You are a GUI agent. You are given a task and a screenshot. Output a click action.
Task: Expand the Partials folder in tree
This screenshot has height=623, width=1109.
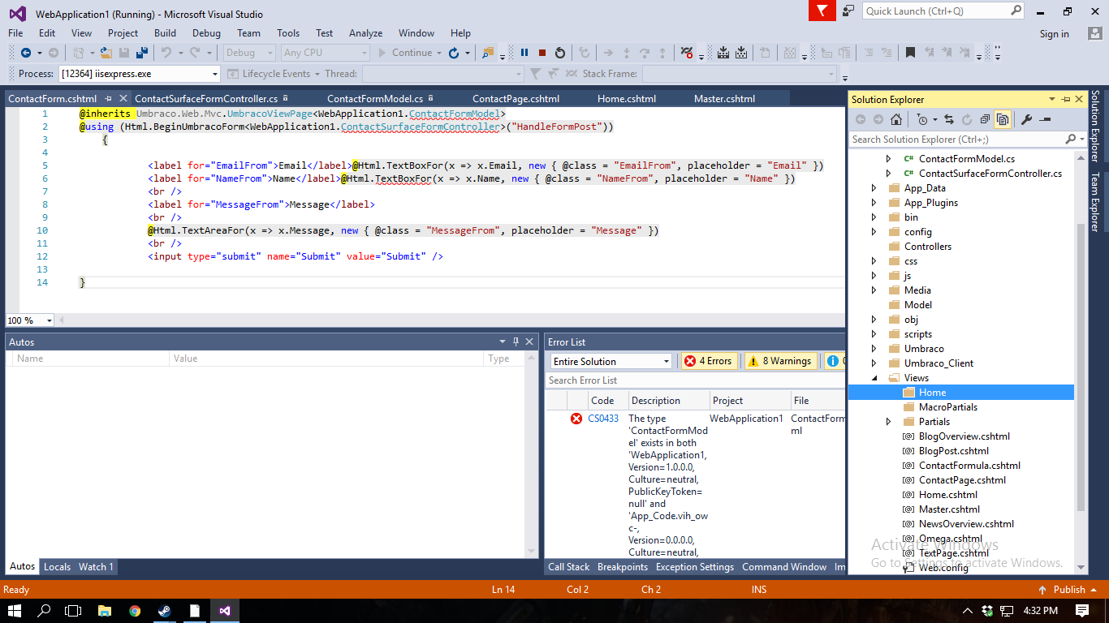[888, 422]
